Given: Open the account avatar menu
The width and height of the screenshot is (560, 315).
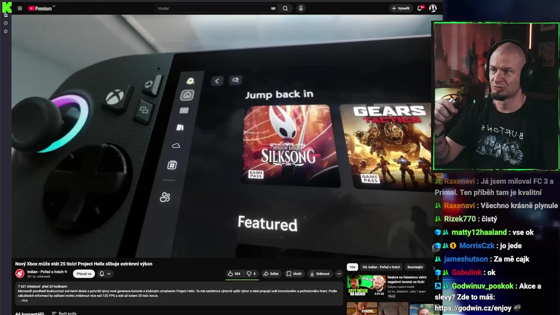Looking at the screenshot, I should click(433, 8).
